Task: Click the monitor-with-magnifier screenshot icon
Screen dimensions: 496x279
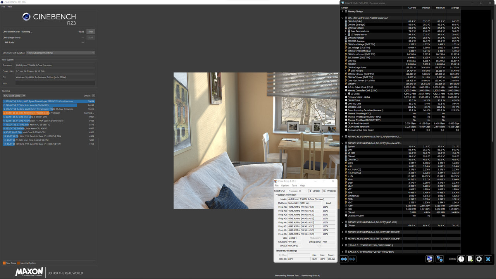Action: (x=430, y=258)
